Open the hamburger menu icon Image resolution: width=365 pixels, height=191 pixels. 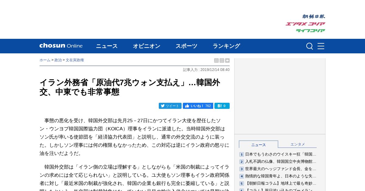pos(321,46)
